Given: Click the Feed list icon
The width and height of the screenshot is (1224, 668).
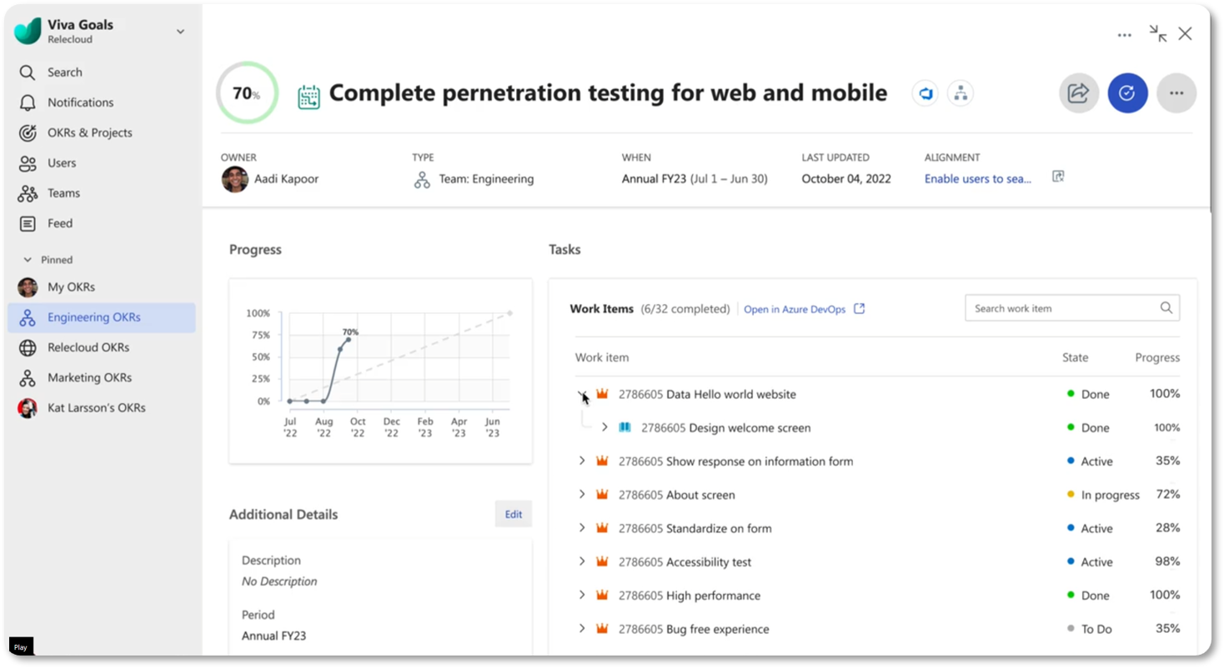Looking at the screenshot, I should click(28, 223).
